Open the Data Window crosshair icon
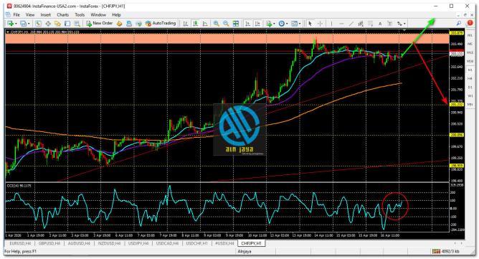Viewport: 479px width, 259px height. [x=48, y=24]
